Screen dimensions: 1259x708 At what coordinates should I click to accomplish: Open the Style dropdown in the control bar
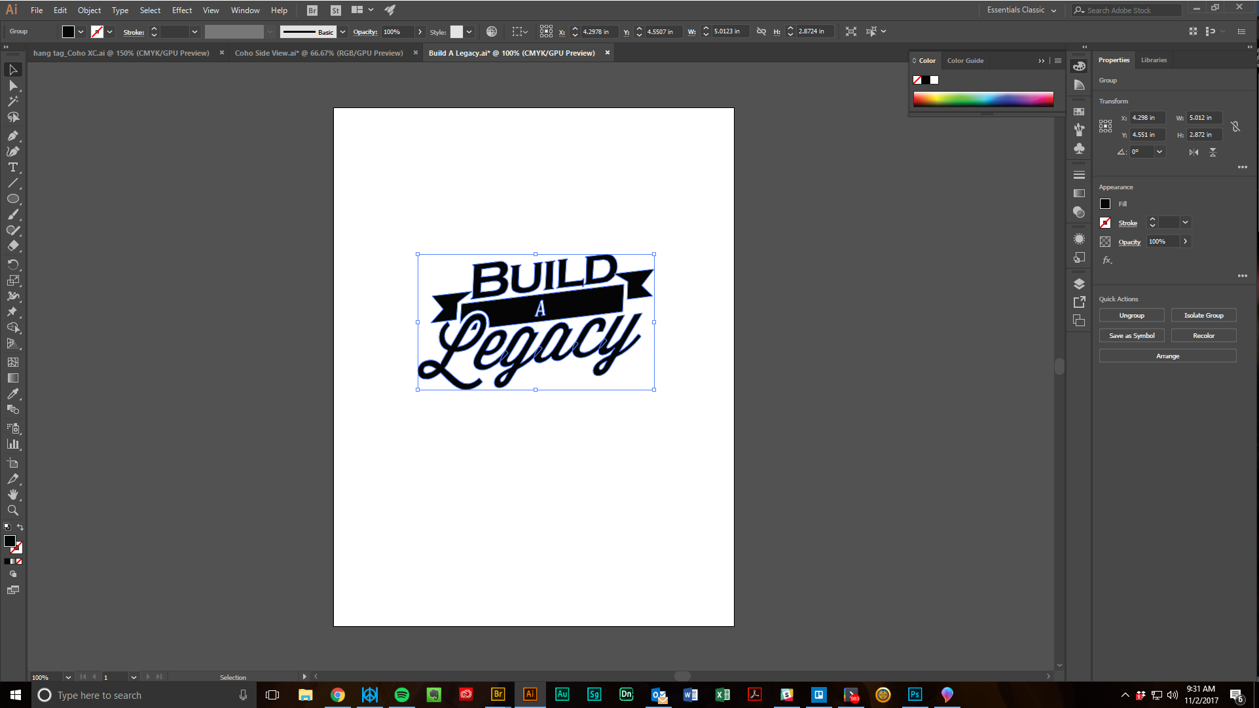(x=469, y=31)
